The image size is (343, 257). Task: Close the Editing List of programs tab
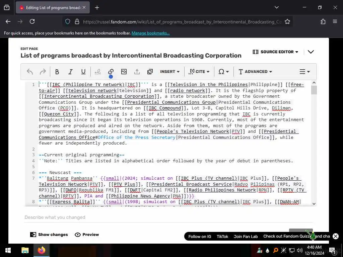coord(84,7)
